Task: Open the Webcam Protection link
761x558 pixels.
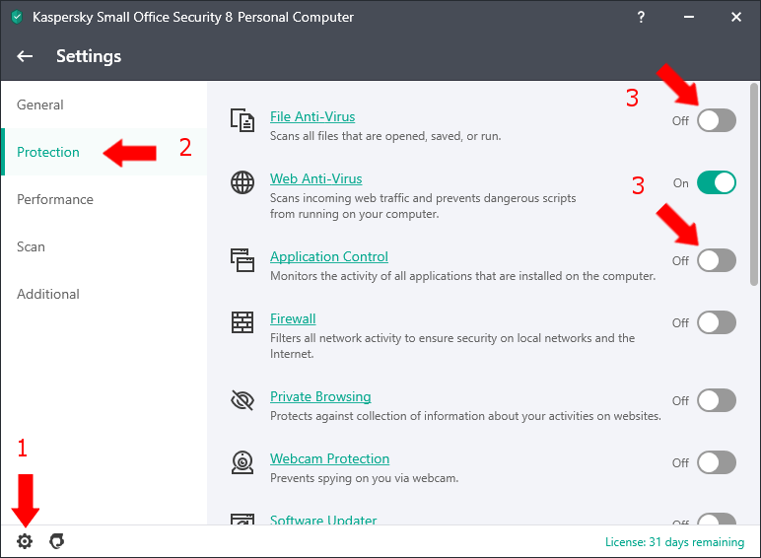Action: pyautogui.click(x=329, y=459)
